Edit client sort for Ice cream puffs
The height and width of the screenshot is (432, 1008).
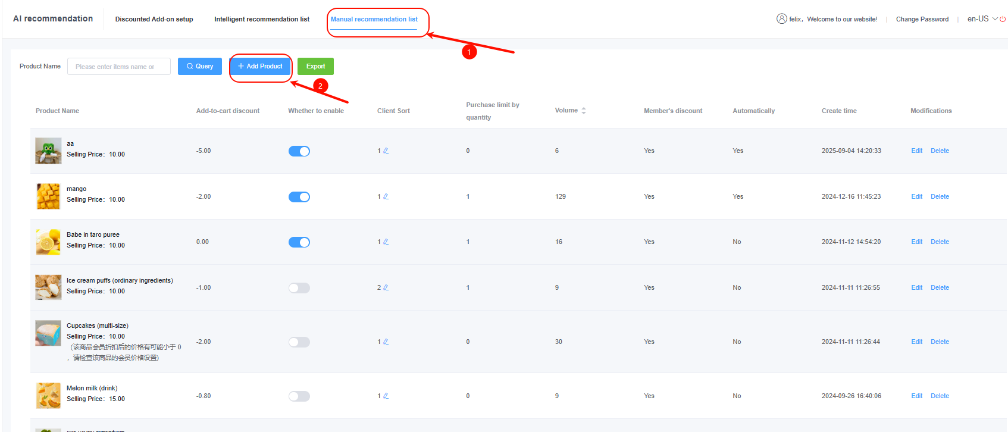click(386, 287)
